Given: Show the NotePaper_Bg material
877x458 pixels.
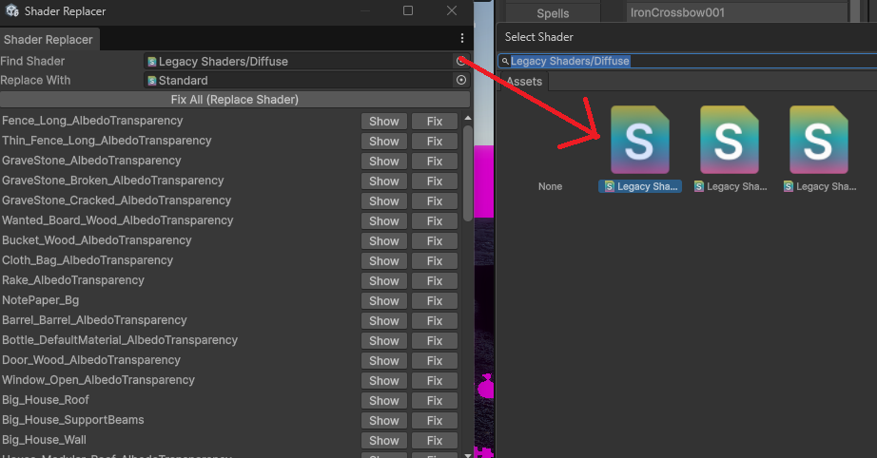Looking at the screenshot, I should (x=383, y=300).
